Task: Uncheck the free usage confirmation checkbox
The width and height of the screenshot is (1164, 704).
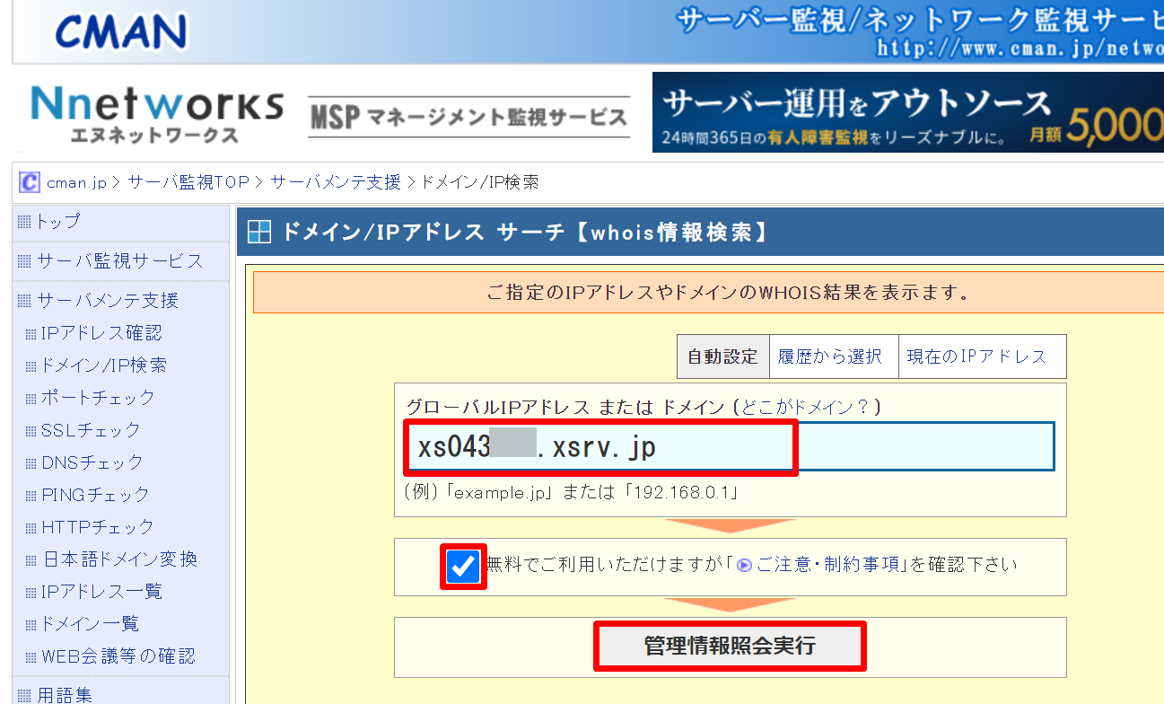Action: (x=462, y=565)
